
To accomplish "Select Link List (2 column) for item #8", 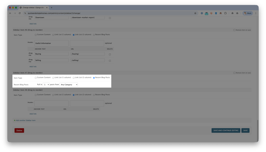I will click(73, 95).
